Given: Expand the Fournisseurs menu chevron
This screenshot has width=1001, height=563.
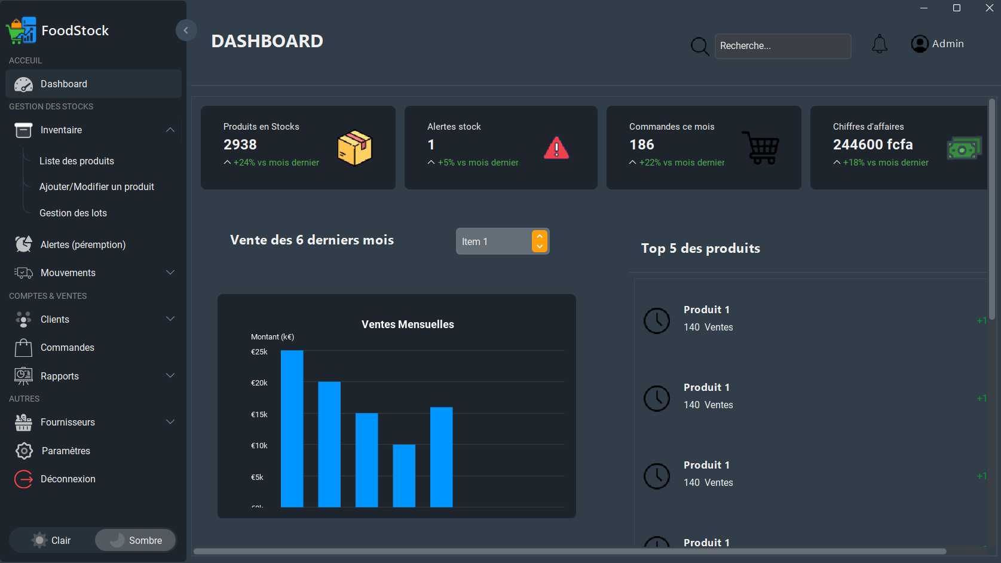Looking at the screenshot, I should (170, 422).
